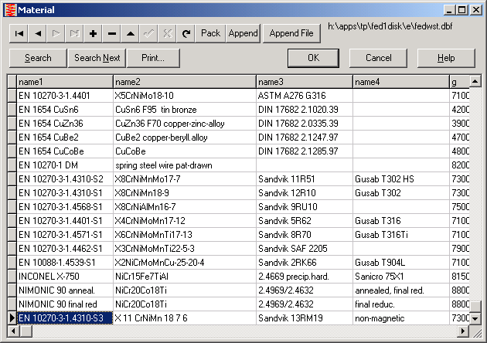Open Help for the Material dialog
Viewport: 487px width, 343px height.
(x=446, y=58)
